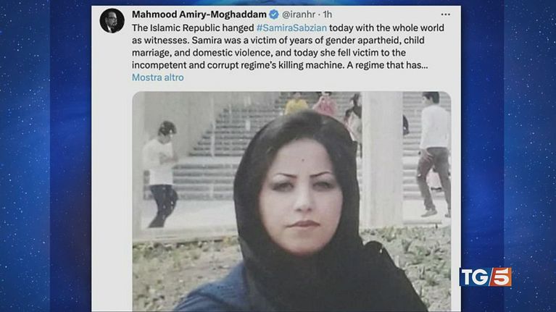556x312 pixels.
Task: Click the concrete pillar in the photo
Action: coord(382,159)
